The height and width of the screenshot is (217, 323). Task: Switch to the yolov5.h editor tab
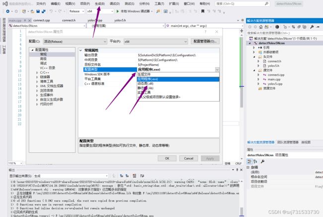[120, 20]
